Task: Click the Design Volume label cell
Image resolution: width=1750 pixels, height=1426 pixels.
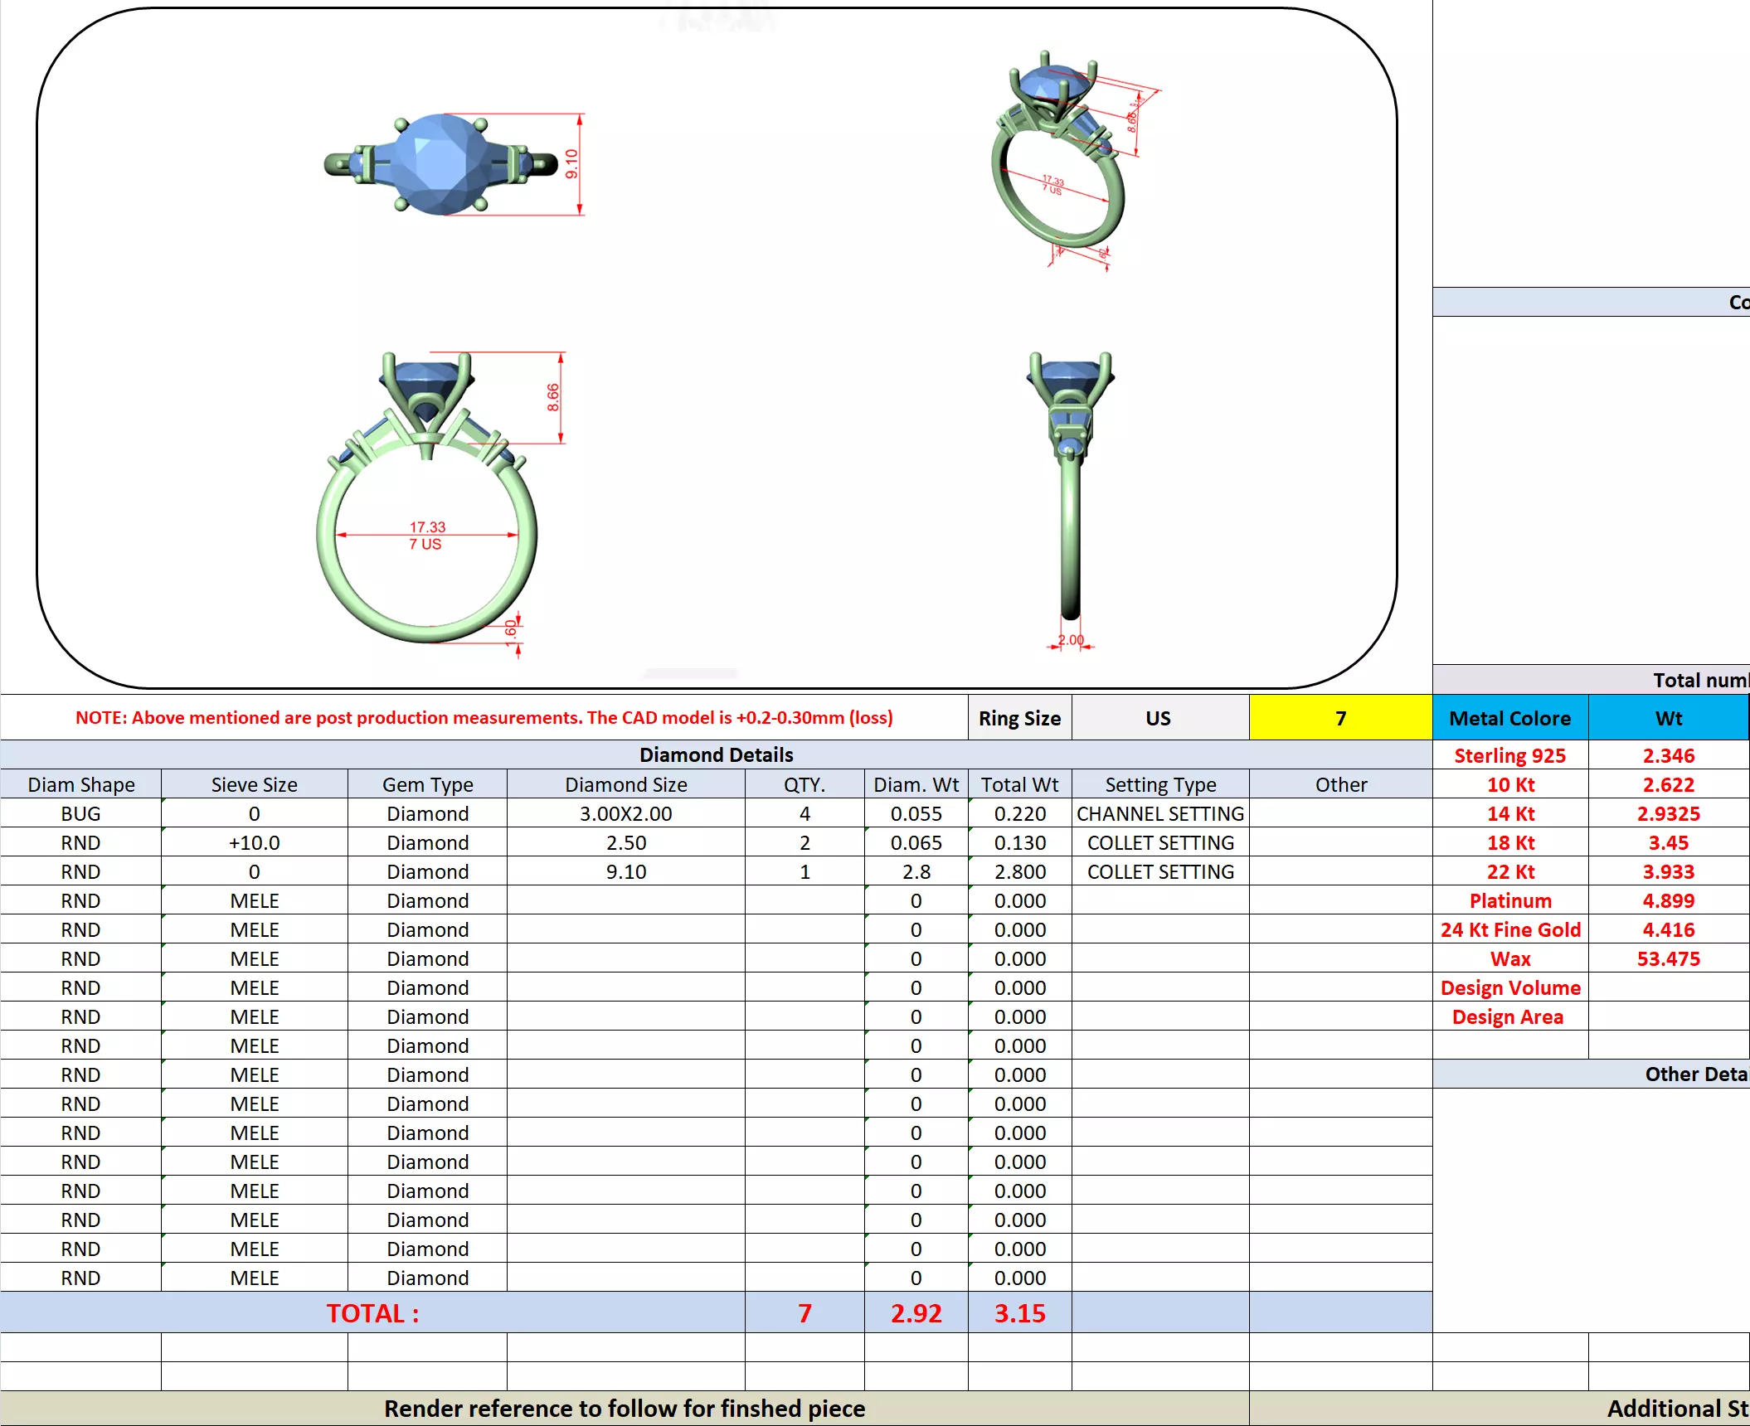Action: (1509, 987)
